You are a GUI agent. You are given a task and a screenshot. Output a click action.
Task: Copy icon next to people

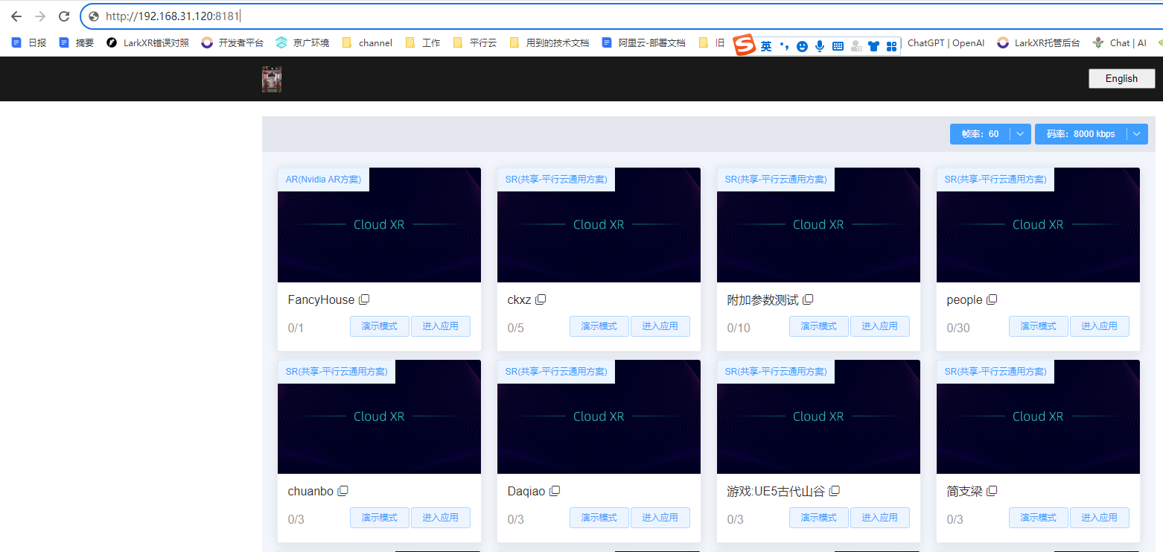(x=992, y=299)
